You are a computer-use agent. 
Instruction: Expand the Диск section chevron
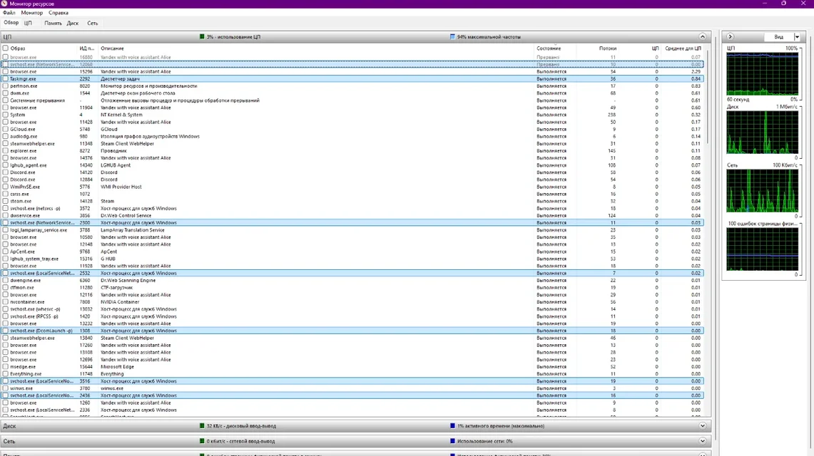[703, 425]
